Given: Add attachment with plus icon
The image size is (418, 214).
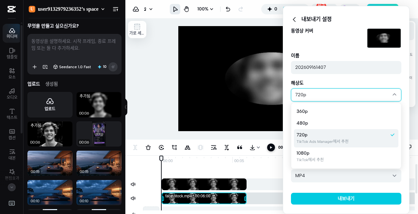Looking at the screenshot, I should pyautogui.click(x=35, y=67).
